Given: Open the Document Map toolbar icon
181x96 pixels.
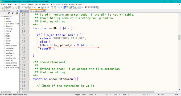Looking at the screenshot, I should tap(70, 7).
